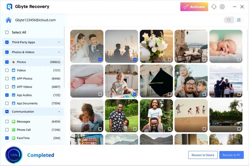
Task: Click the Messages app icon
Action: (x=14, y=122)
